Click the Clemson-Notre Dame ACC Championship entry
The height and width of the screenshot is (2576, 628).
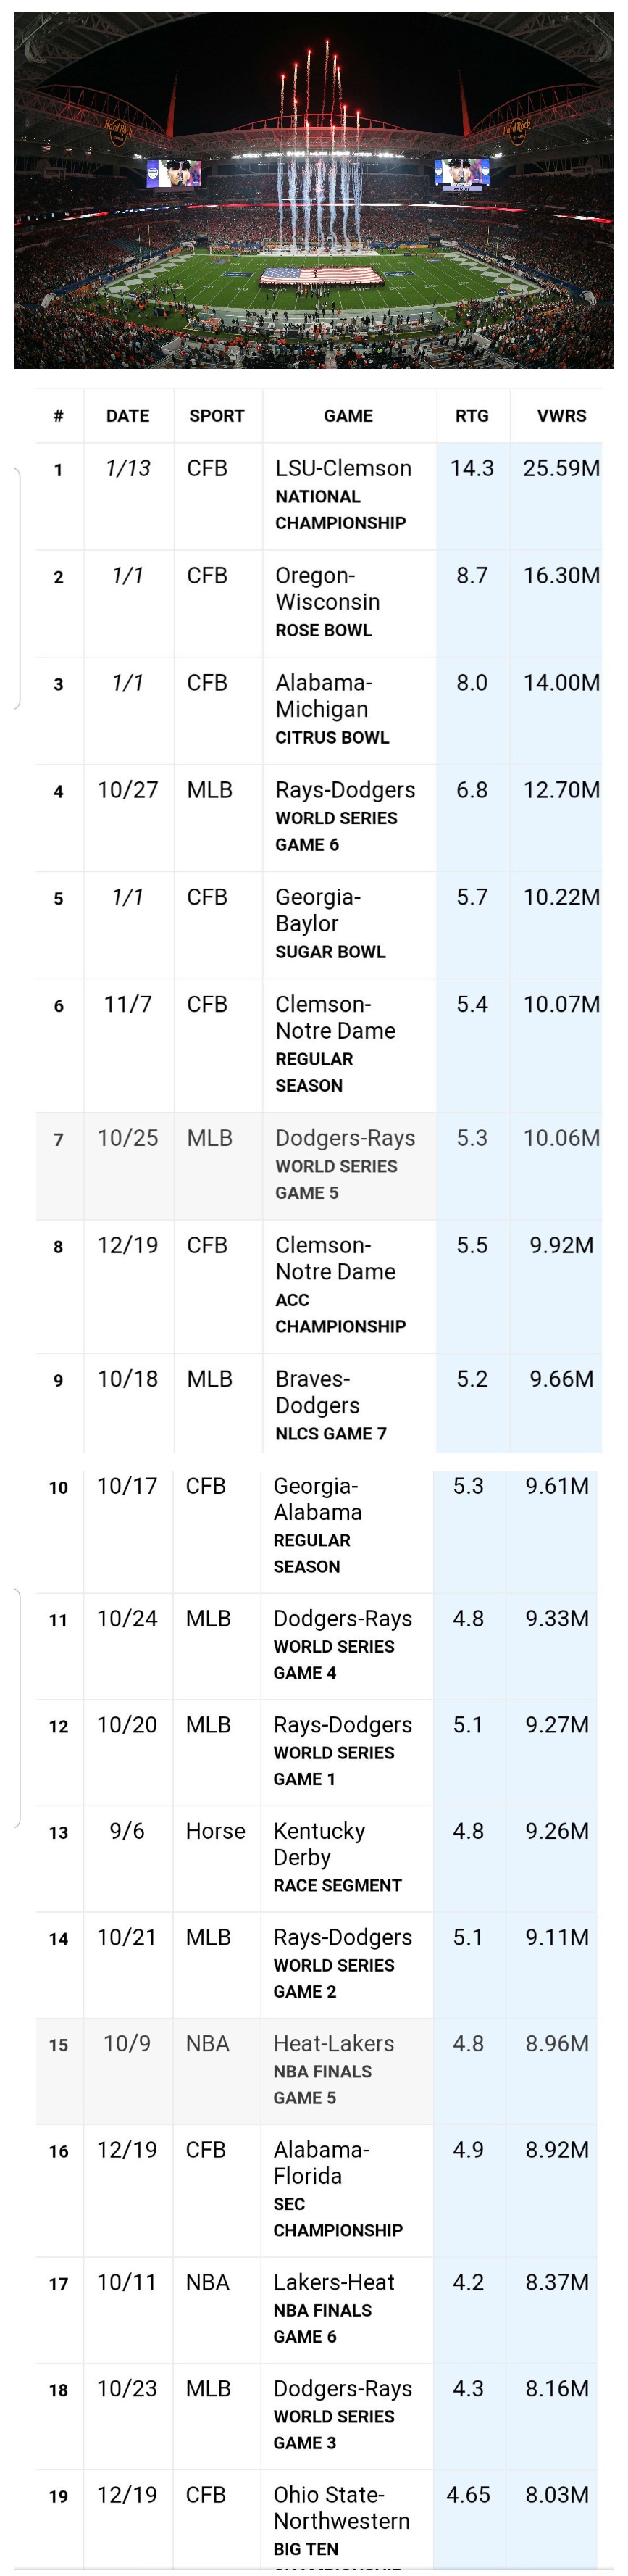point(340,1285)
